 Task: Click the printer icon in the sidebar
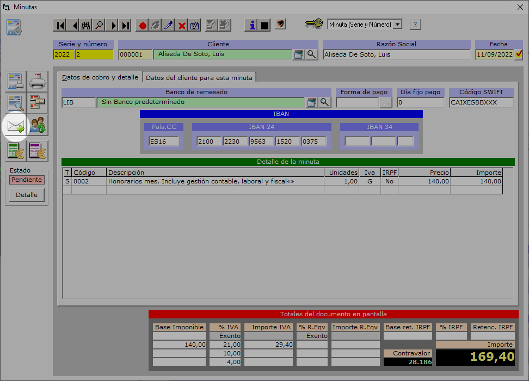click(38, 82)
